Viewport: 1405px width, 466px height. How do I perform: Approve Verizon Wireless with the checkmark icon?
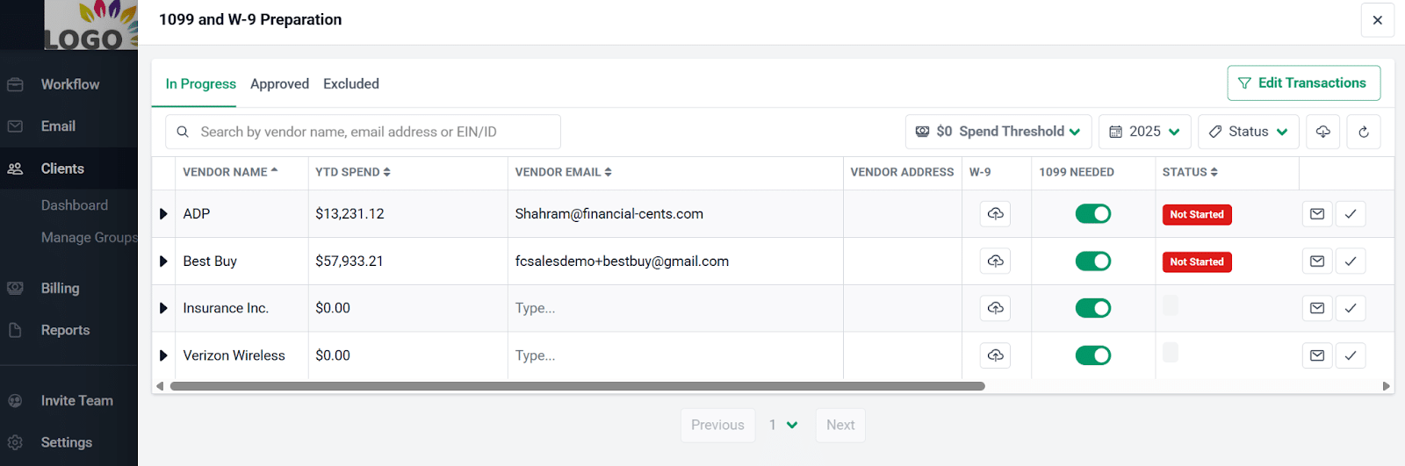(1351, 355)
